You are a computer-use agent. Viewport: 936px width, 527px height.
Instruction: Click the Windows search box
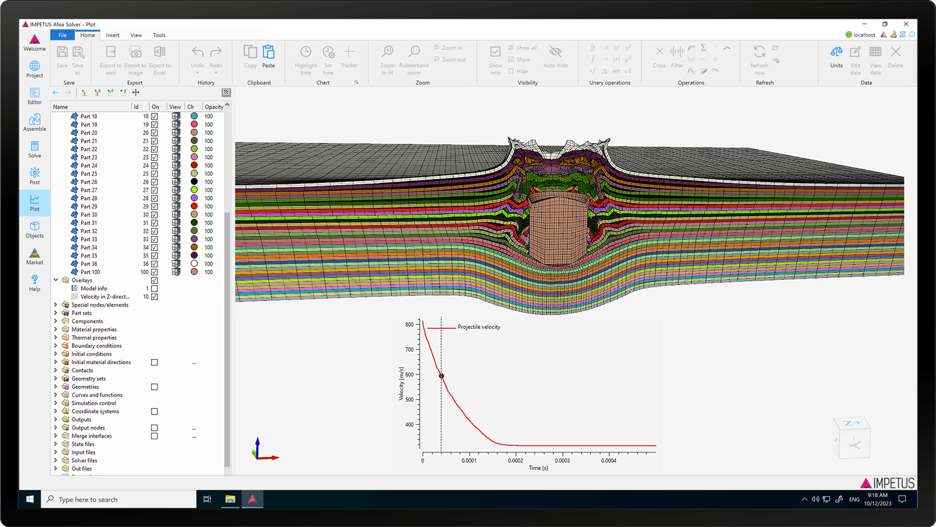[119, 500]
